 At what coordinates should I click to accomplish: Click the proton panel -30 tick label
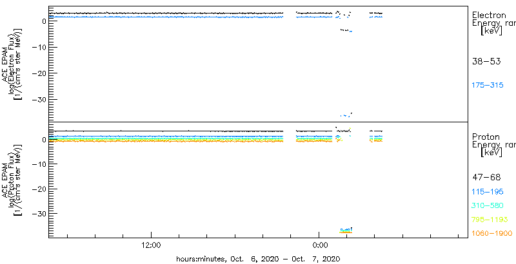(39, 213)
